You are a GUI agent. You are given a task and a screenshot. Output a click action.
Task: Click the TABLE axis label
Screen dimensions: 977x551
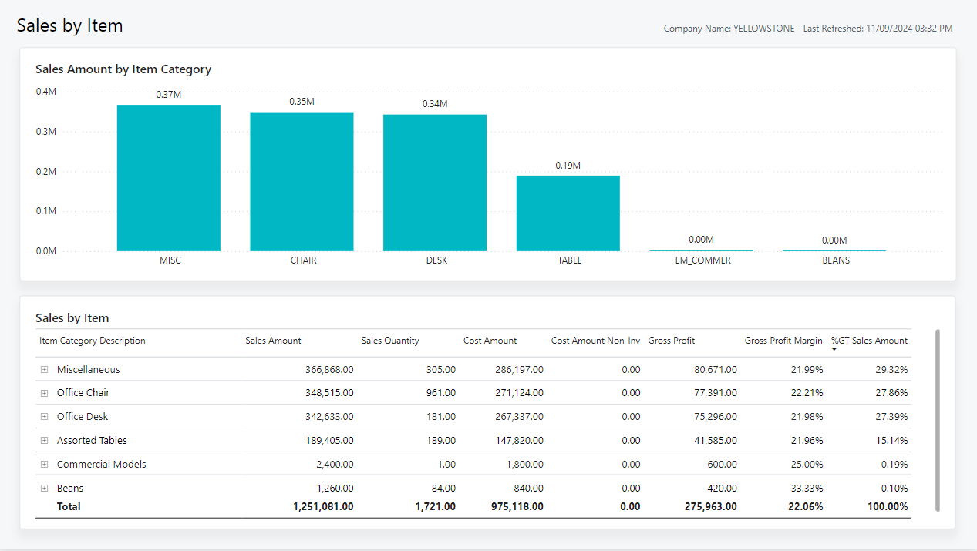tap(570, 260)
